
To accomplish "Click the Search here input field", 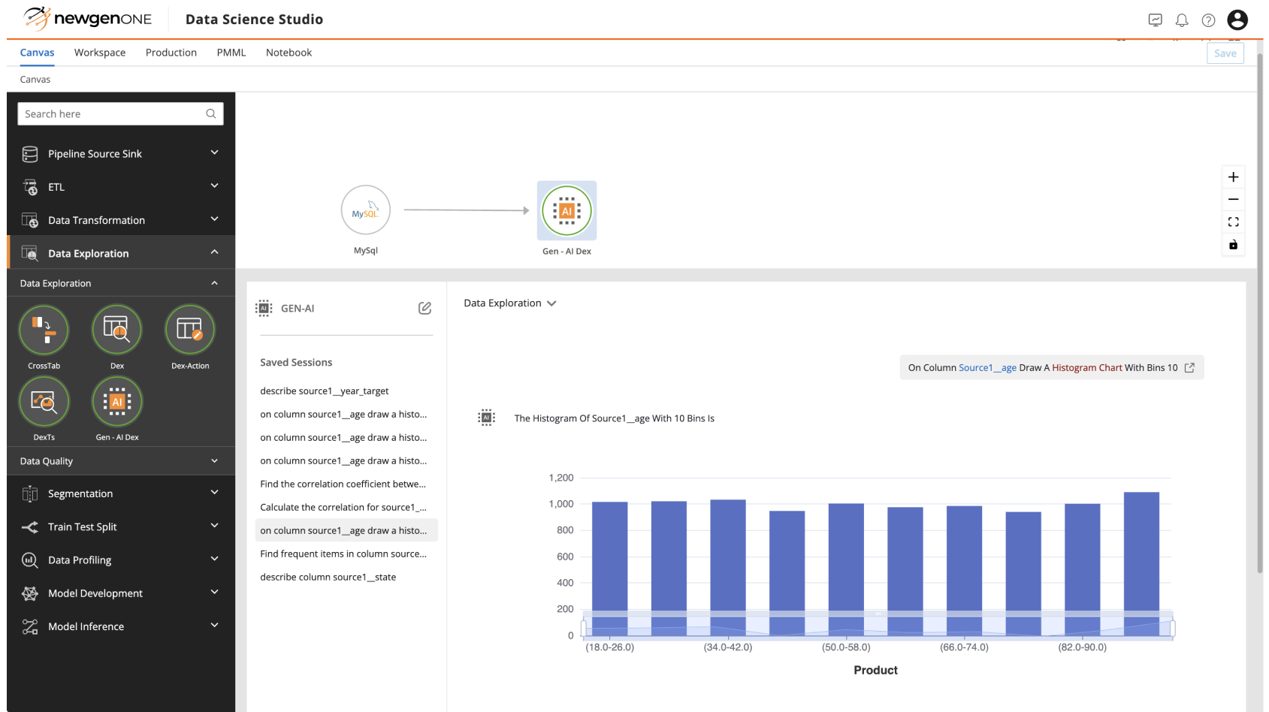I will pyautogui.click(x=113, y=114).
